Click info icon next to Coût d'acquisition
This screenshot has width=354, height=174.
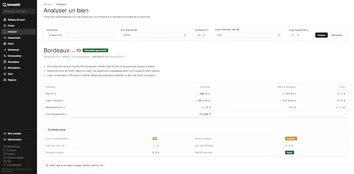[66, 114]
